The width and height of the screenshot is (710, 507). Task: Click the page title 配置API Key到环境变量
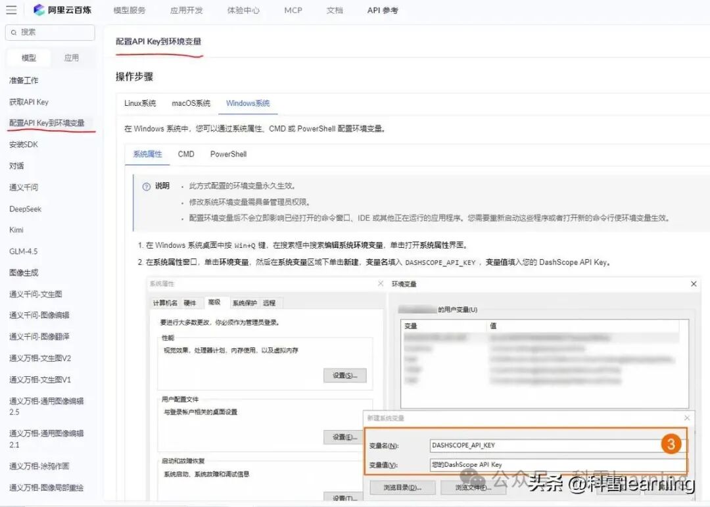(x=158, y=41)
